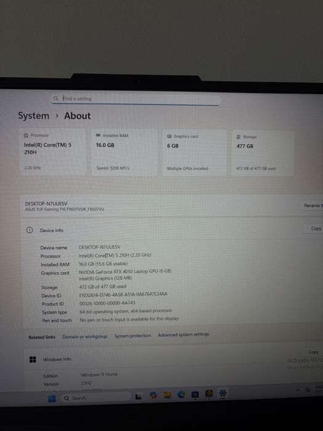Open Task View on the taskbar

138,397
